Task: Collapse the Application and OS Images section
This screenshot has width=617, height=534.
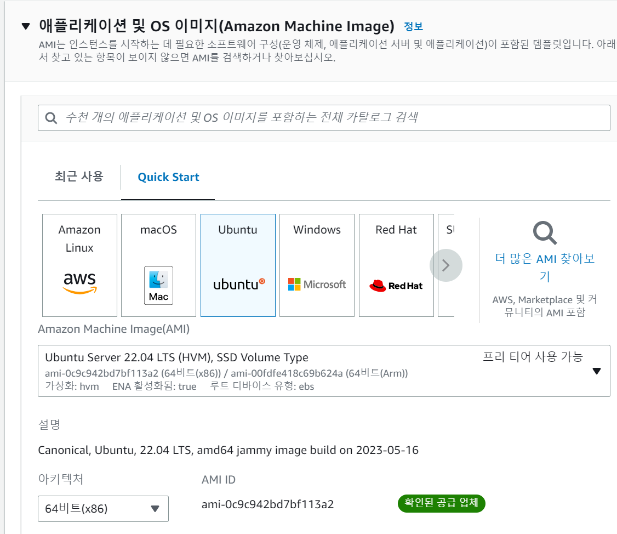Action: pyautogui.click(x=26, y=26)
